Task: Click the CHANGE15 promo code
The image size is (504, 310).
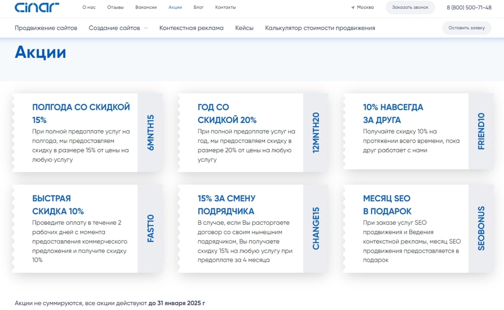Action: point(316,228)
